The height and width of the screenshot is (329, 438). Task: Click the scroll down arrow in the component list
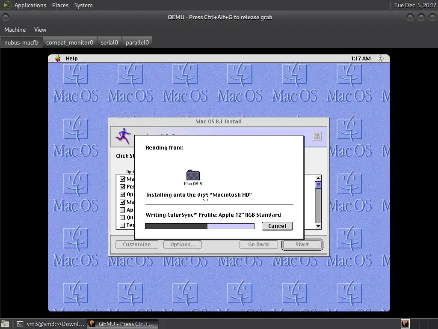(318, 226)
